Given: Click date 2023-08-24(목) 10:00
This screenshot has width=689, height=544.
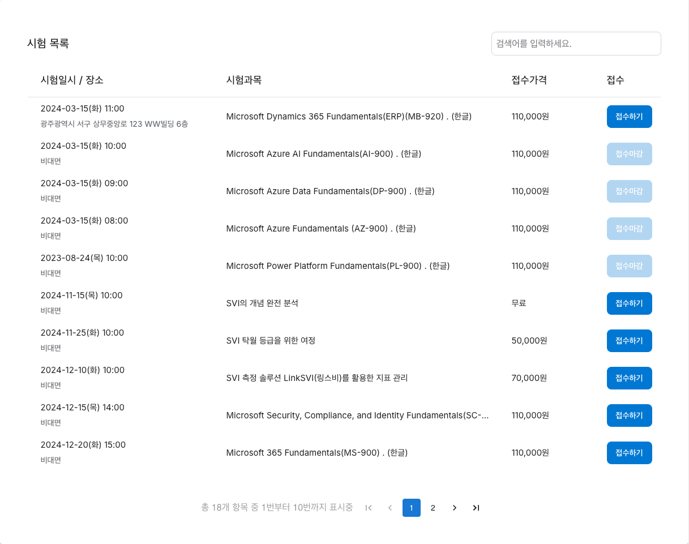Looking at the screenshot, I should point(84,258).
